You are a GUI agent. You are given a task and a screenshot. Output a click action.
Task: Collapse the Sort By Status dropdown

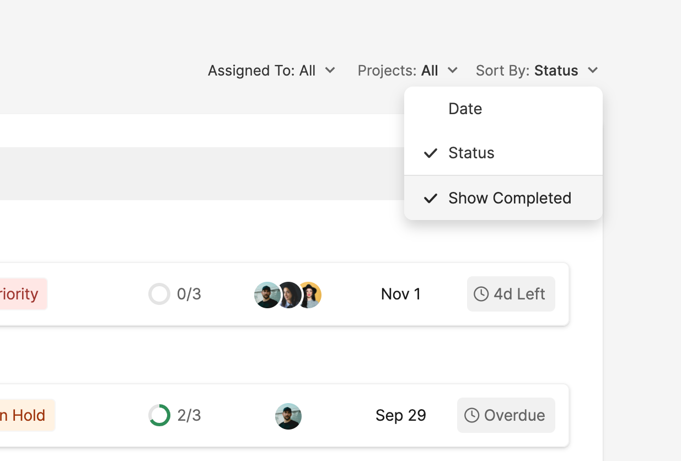(537, 71)
